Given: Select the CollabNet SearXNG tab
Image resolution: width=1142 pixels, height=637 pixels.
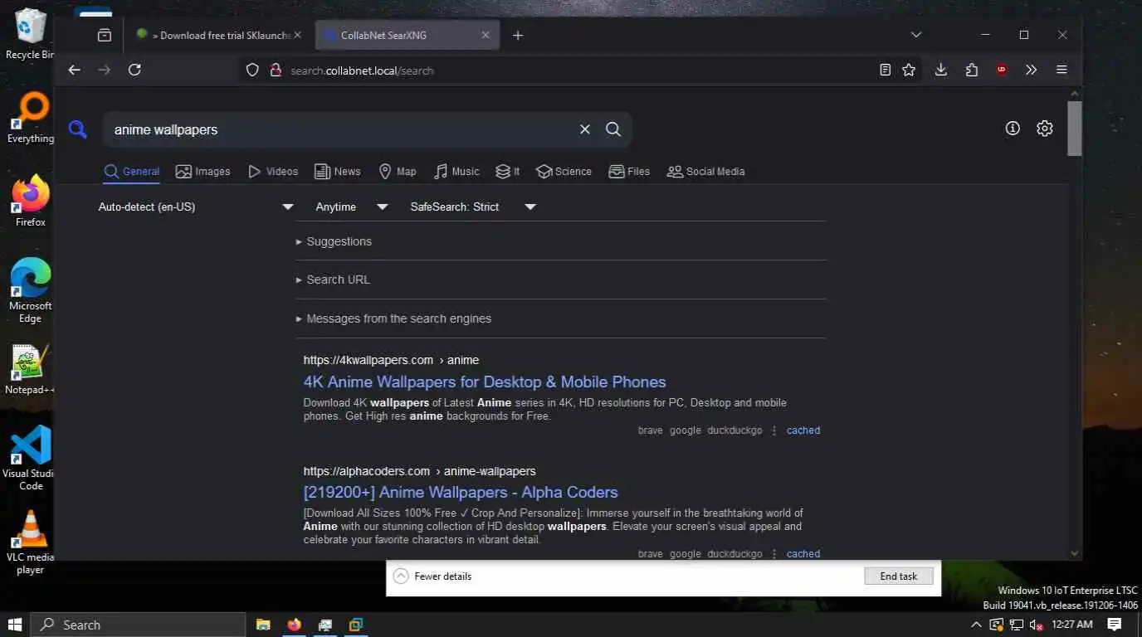Looking at the screenshot, I should click(x=408, y=36).
